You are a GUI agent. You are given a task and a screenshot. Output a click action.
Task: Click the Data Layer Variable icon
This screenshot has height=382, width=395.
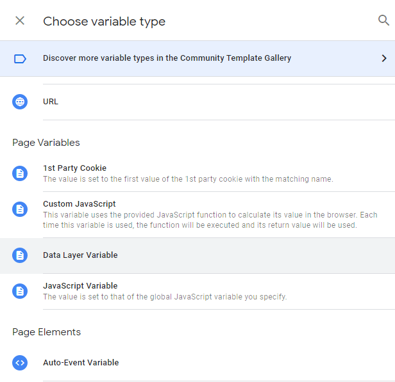(20, 255)
